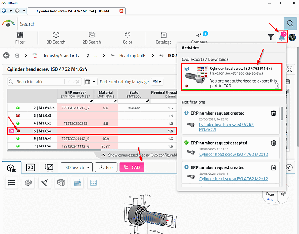
Task: Delete the CAD export activity entry
Action: click(x=277, y=86)
